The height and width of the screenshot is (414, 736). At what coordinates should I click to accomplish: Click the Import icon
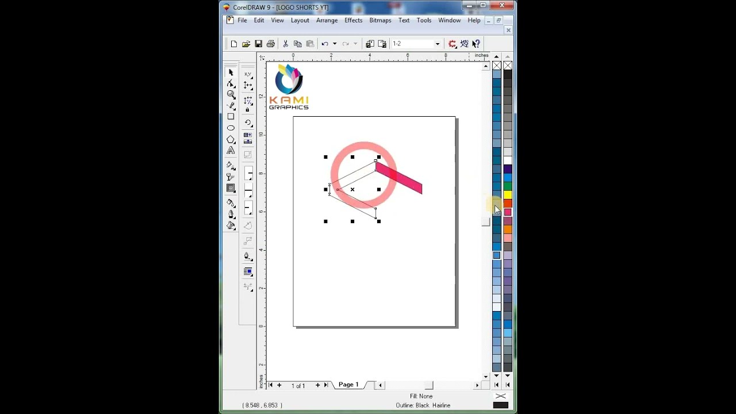(370, 44)
